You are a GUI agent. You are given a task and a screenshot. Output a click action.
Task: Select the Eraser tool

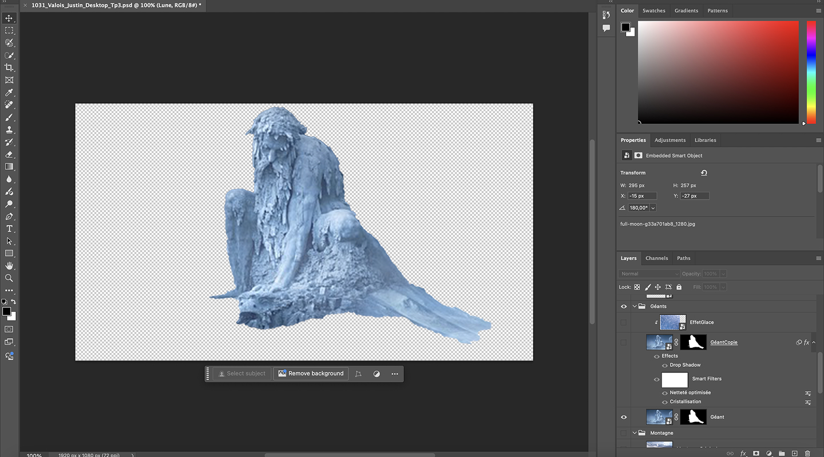(x=9, y=154)
